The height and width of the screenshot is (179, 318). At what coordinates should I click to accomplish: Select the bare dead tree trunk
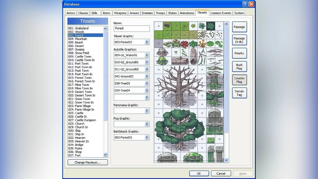(180, 87)
